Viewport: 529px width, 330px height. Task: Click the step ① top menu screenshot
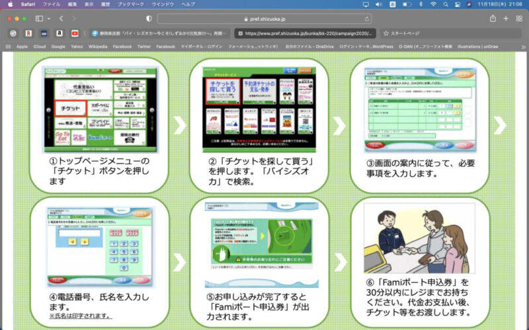(100, 110)
